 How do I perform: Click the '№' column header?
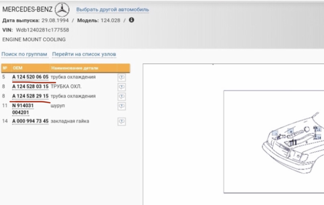click(5, 68)
